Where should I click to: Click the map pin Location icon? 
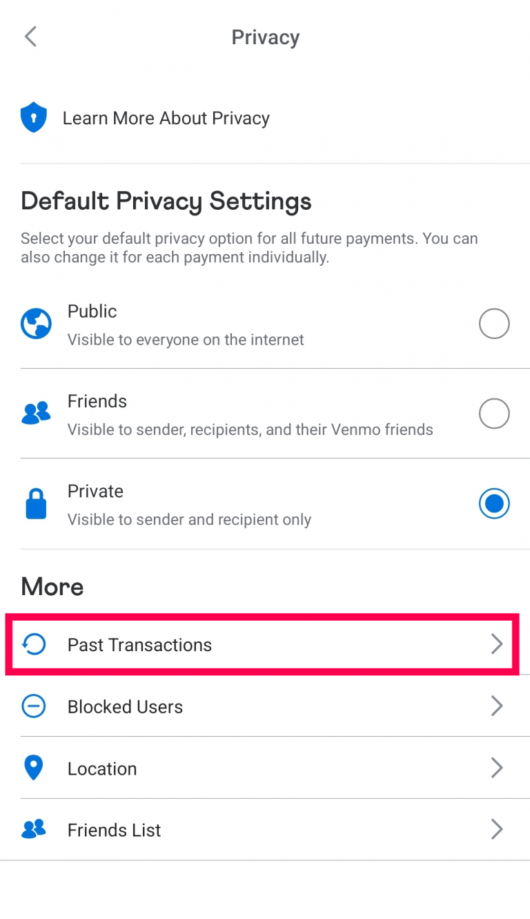(x=34, y=768)
